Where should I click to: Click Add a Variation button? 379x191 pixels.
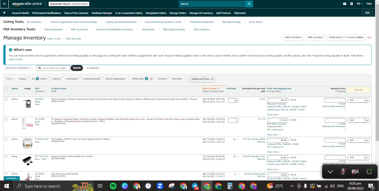[x=293, y=37]
